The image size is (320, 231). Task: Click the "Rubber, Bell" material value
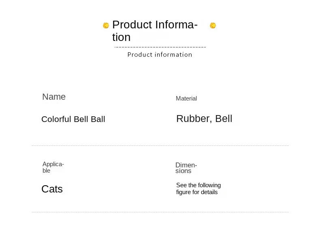point(204,119)
